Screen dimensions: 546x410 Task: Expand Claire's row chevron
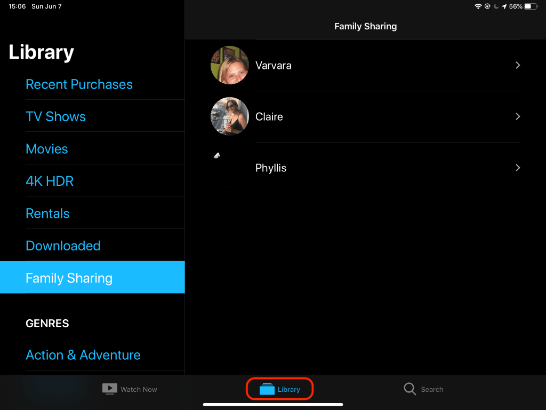coord(517,116)
